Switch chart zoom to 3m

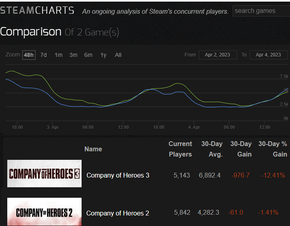pos(73,55)
